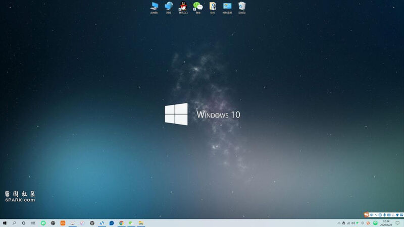The width and height of the screenshot is (404, 227).
Task: Launch the Tencent QQ penguin shortcut
Action: pos(183,8)
